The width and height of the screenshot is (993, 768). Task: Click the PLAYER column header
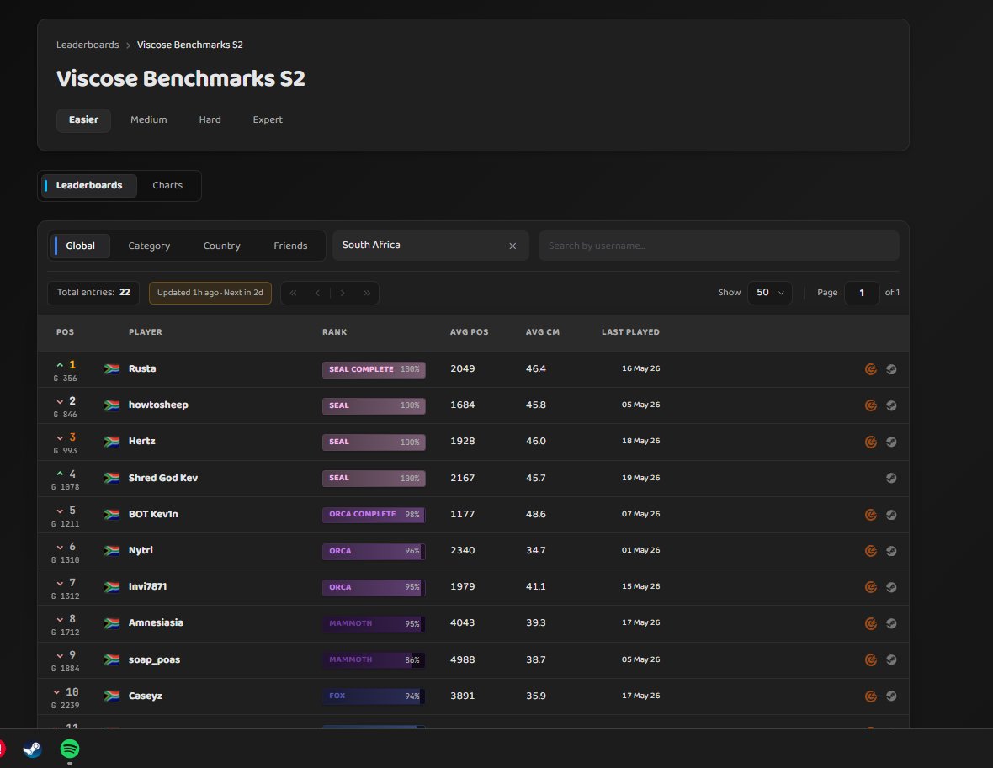(145, 332)
